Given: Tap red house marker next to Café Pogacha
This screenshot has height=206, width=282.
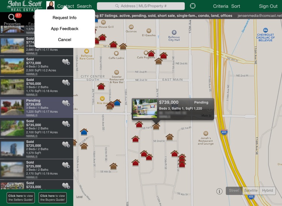Looking at the screenshot, I should [151, 53].
